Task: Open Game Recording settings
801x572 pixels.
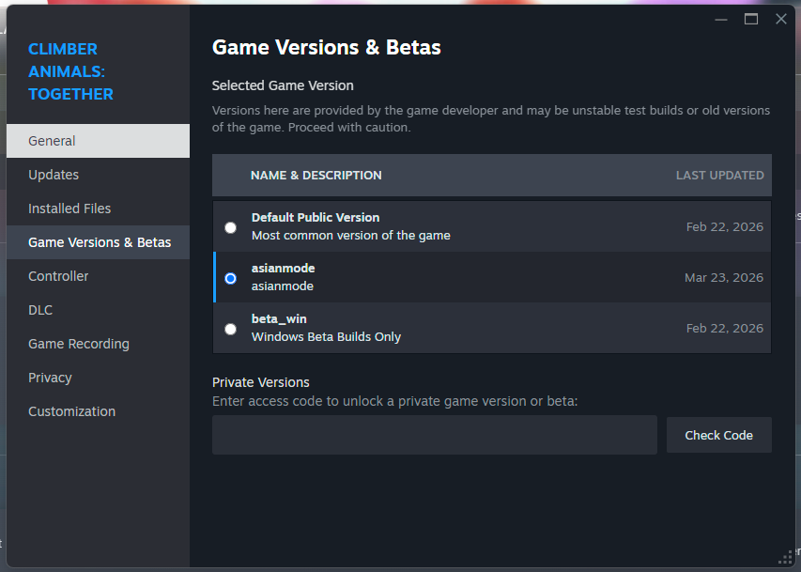Action: point(79,344)
